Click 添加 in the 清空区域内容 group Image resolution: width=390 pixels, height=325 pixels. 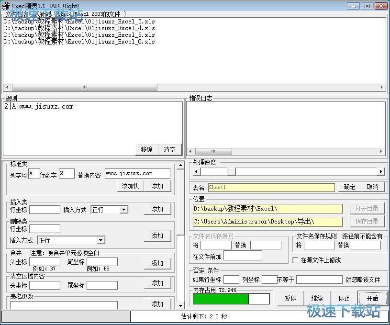coord(157,283)
